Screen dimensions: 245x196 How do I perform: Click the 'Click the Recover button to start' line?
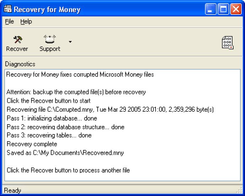(49, 101)
